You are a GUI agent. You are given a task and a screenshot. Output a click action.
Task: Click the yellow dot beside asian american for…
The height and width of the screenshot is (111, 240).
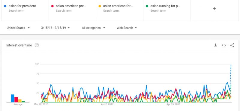point(100,6)
